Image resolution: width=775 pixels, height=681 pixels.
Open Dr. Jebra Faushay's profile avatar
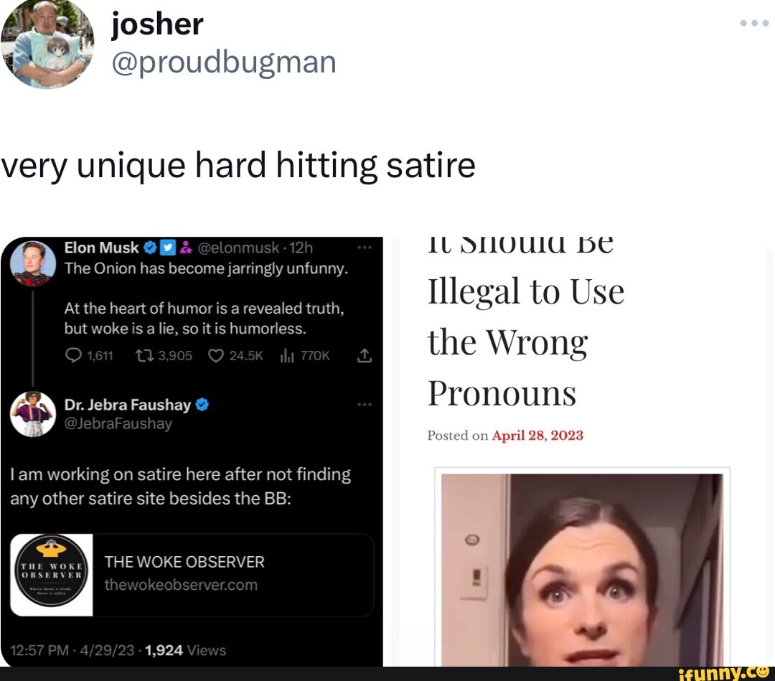33,414
